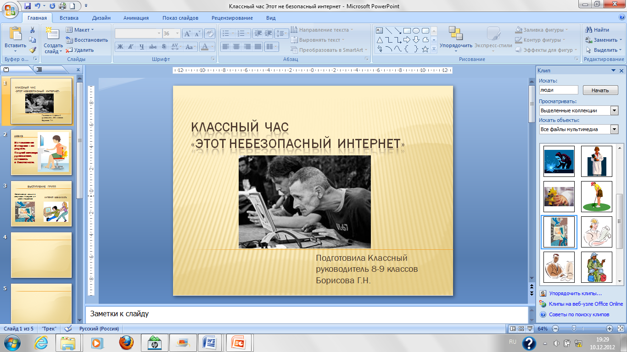Increase font size with large A icon

tap(188, 33)
